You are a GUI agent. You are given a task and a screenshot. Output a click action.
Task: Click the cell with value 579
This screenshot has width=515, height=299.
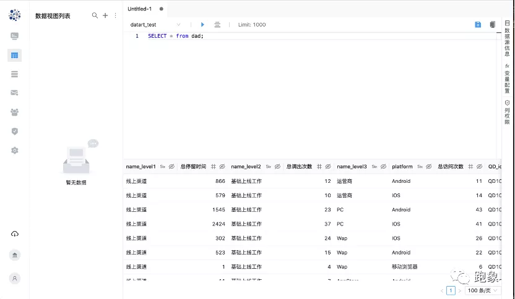point(220,195)
